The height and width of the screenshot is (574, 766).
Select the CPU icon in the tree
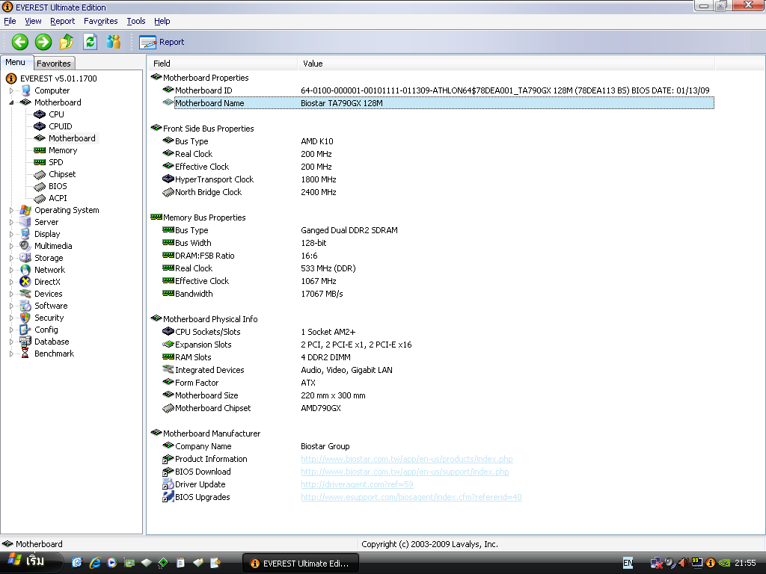click(x=40, y=114)
